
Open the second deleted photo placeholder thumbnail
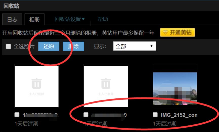pyautogui.click(x=106, y=86)
